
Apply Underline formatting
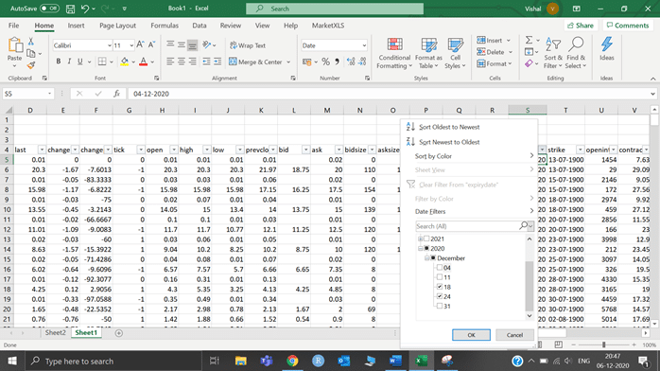[80, 62]
